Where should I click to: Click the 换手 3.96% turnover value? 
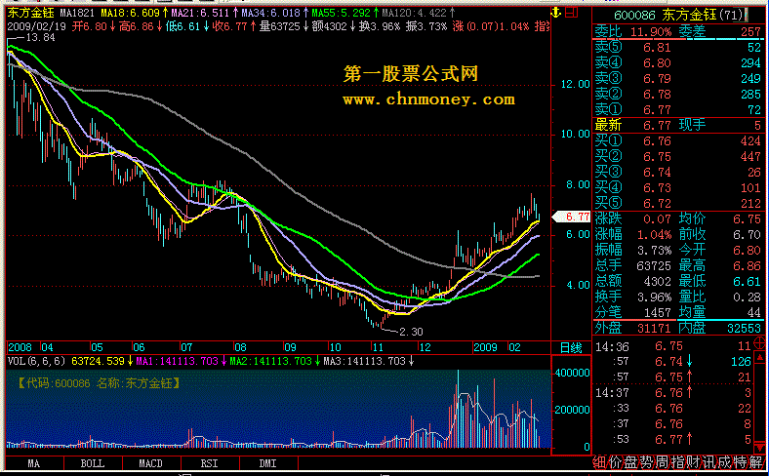654,297
